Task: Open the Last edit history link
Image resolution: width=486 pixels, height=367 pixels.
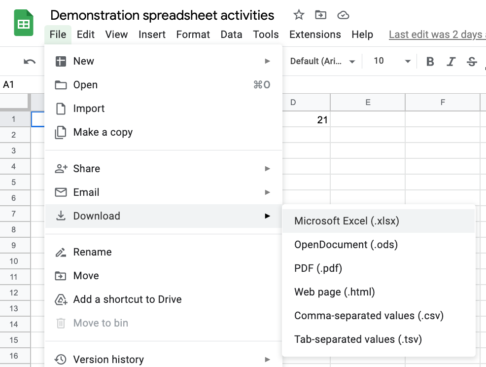Action: (437, 35)
